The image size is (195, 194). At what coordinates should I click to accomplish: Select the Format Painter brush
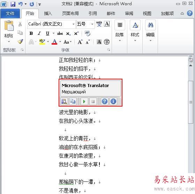(20, 41)
